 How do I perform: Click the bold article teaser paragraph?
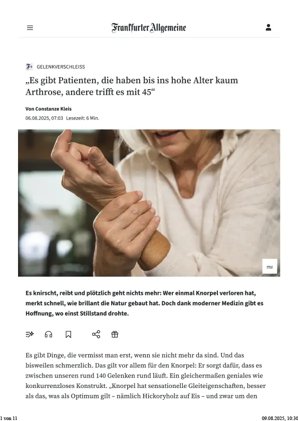(144, 303)
